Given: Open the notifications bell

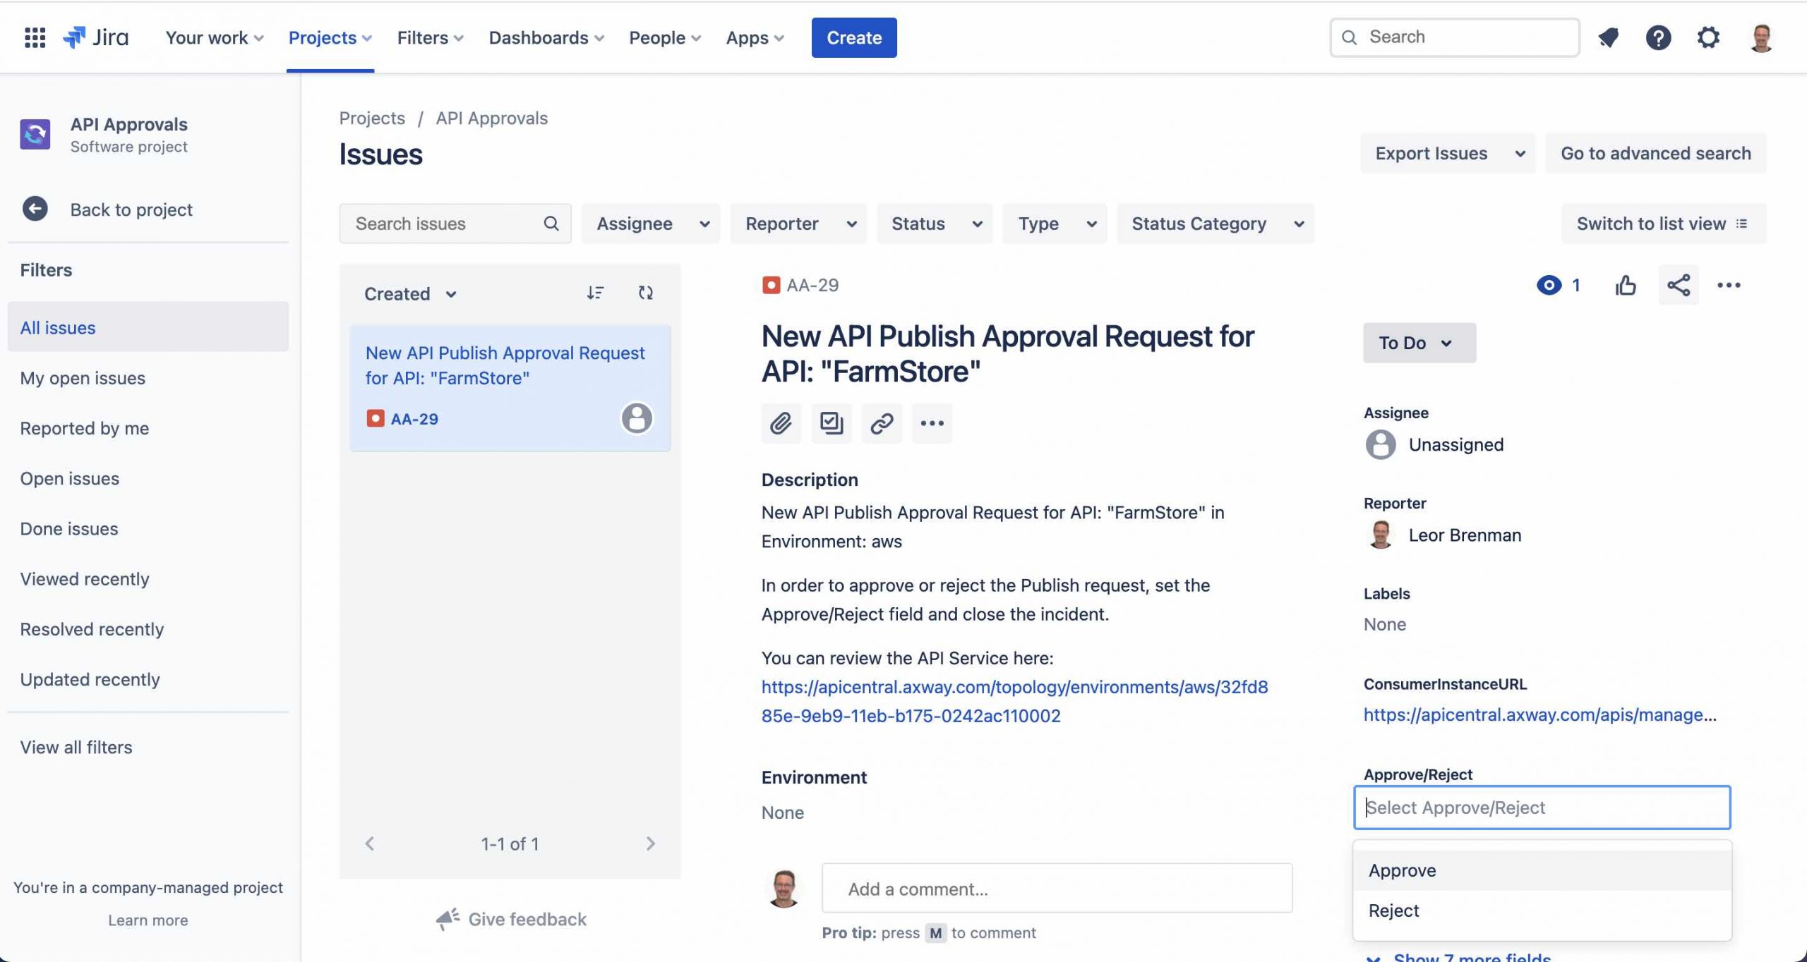Looking at the screenshot, I should (1609, 37).
